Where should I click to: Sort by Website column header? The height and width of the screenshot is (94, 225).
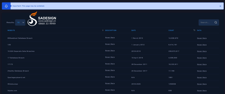(11, 30)
